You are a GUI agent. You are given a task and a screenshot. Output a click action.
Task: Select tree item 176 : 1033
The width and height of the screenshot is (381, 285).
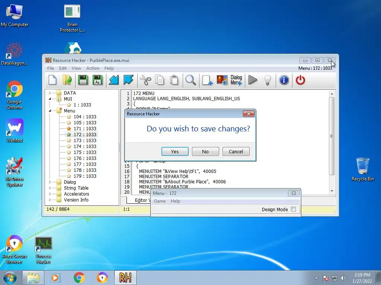pos(85,158)
